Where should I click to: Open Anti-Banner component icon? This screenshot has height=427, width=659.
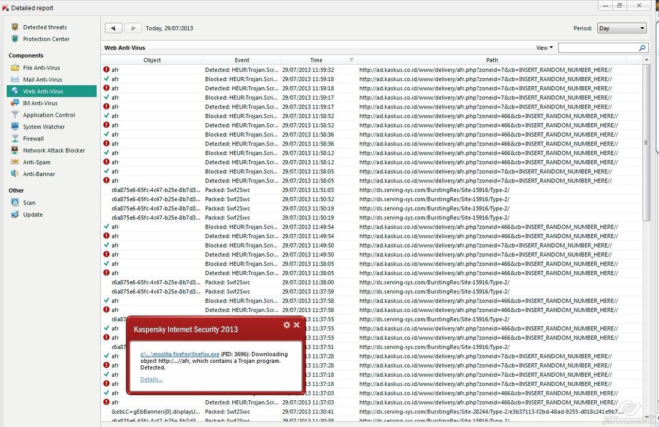[x=15, y=174]
